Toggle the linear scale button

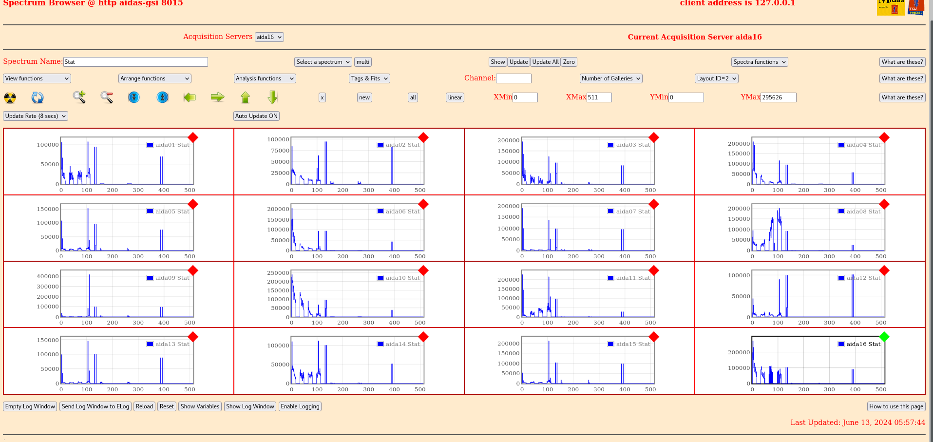click(x=455, y=97)
